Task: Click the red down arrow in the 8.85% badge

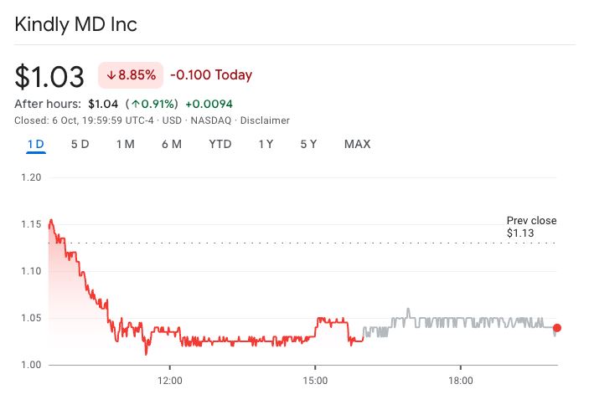Action: click(x=111, y=75)
